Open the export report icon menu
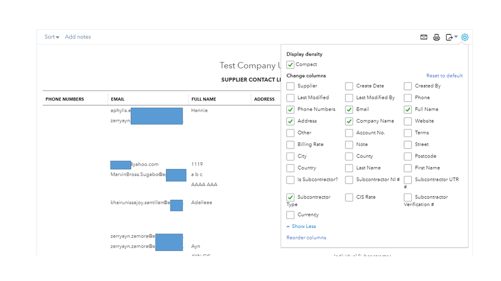Screen dimensions: 501x281 coord(451,37)
